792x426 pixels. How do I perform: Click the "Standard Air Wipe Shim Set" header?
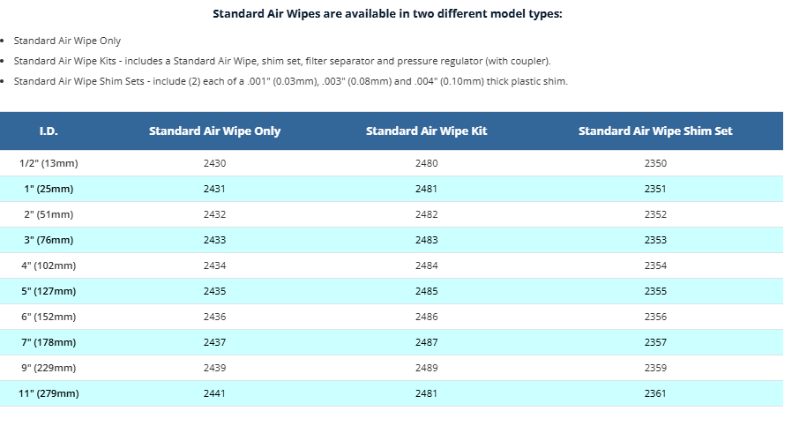(655, 131)
